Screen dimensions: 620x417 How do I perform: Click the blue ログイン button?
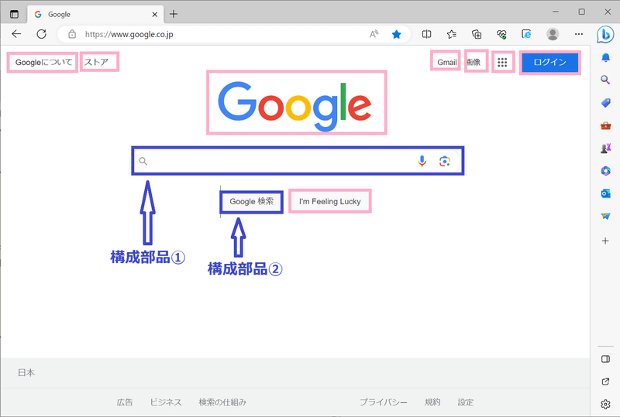(x=550, y=63)
